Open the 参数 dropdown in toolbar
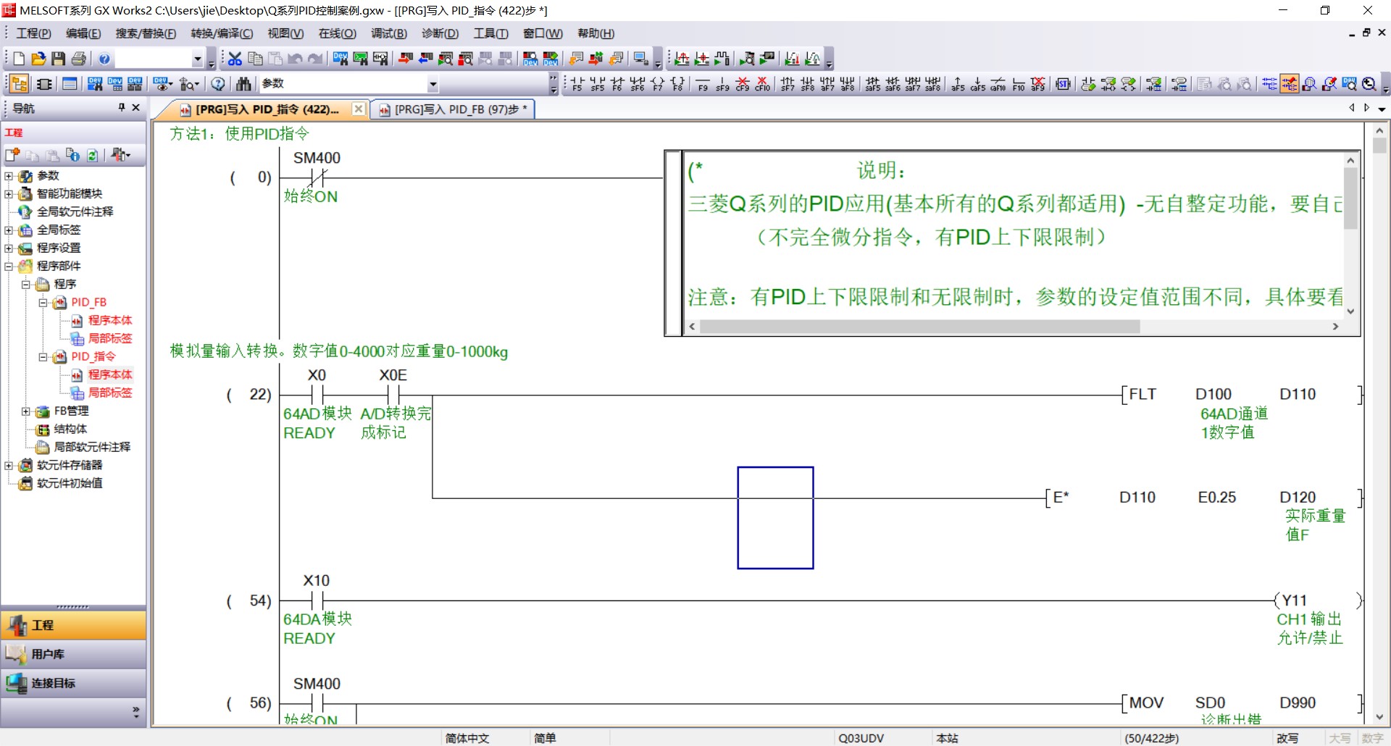This screenshot has height=746, width=1391. point(433,84)
